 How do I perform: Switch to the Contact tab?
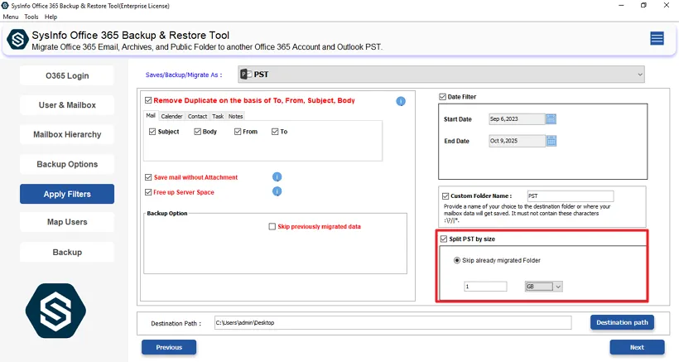point(197,117)
